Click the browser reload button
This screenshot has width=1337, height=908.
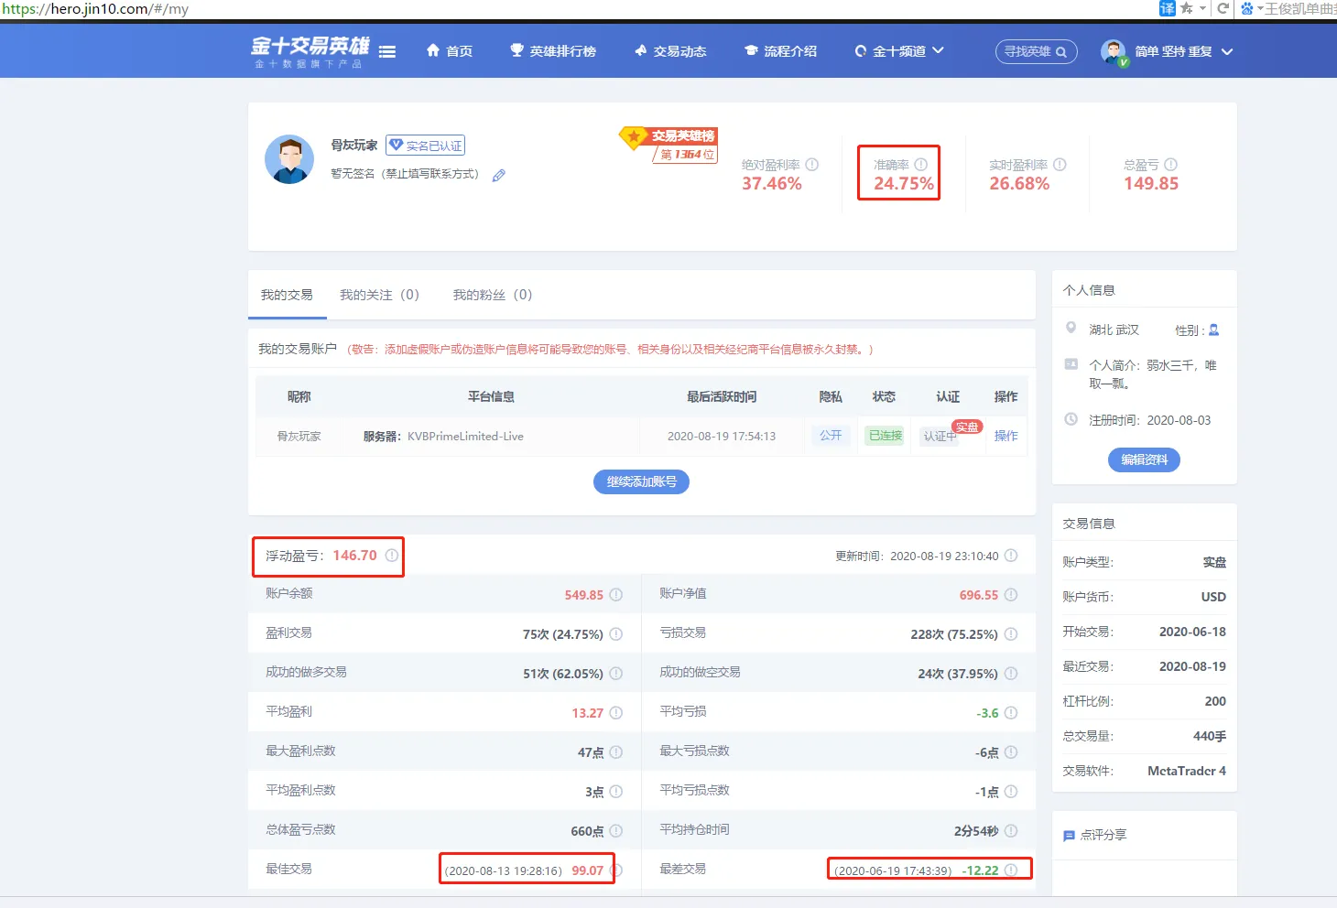pos(1223,8)
